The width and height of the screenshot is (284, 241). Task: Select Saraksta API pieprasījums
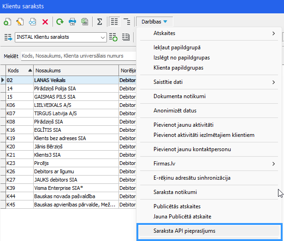click(209, 231)
